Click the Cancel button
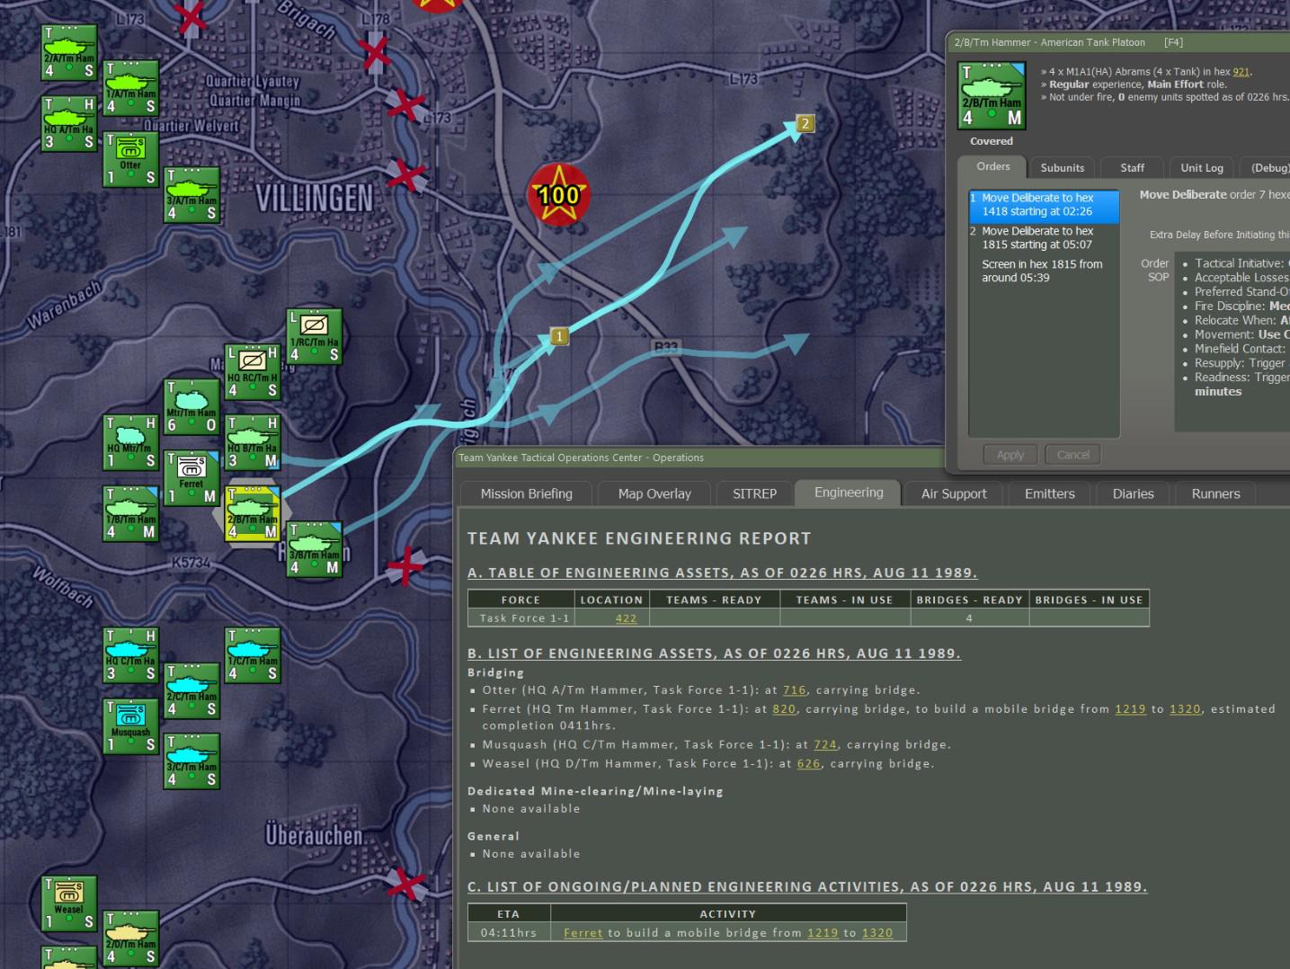The height and width of the screenshot is (969, 1290). pyautogui.click(x=1073, y=455)
